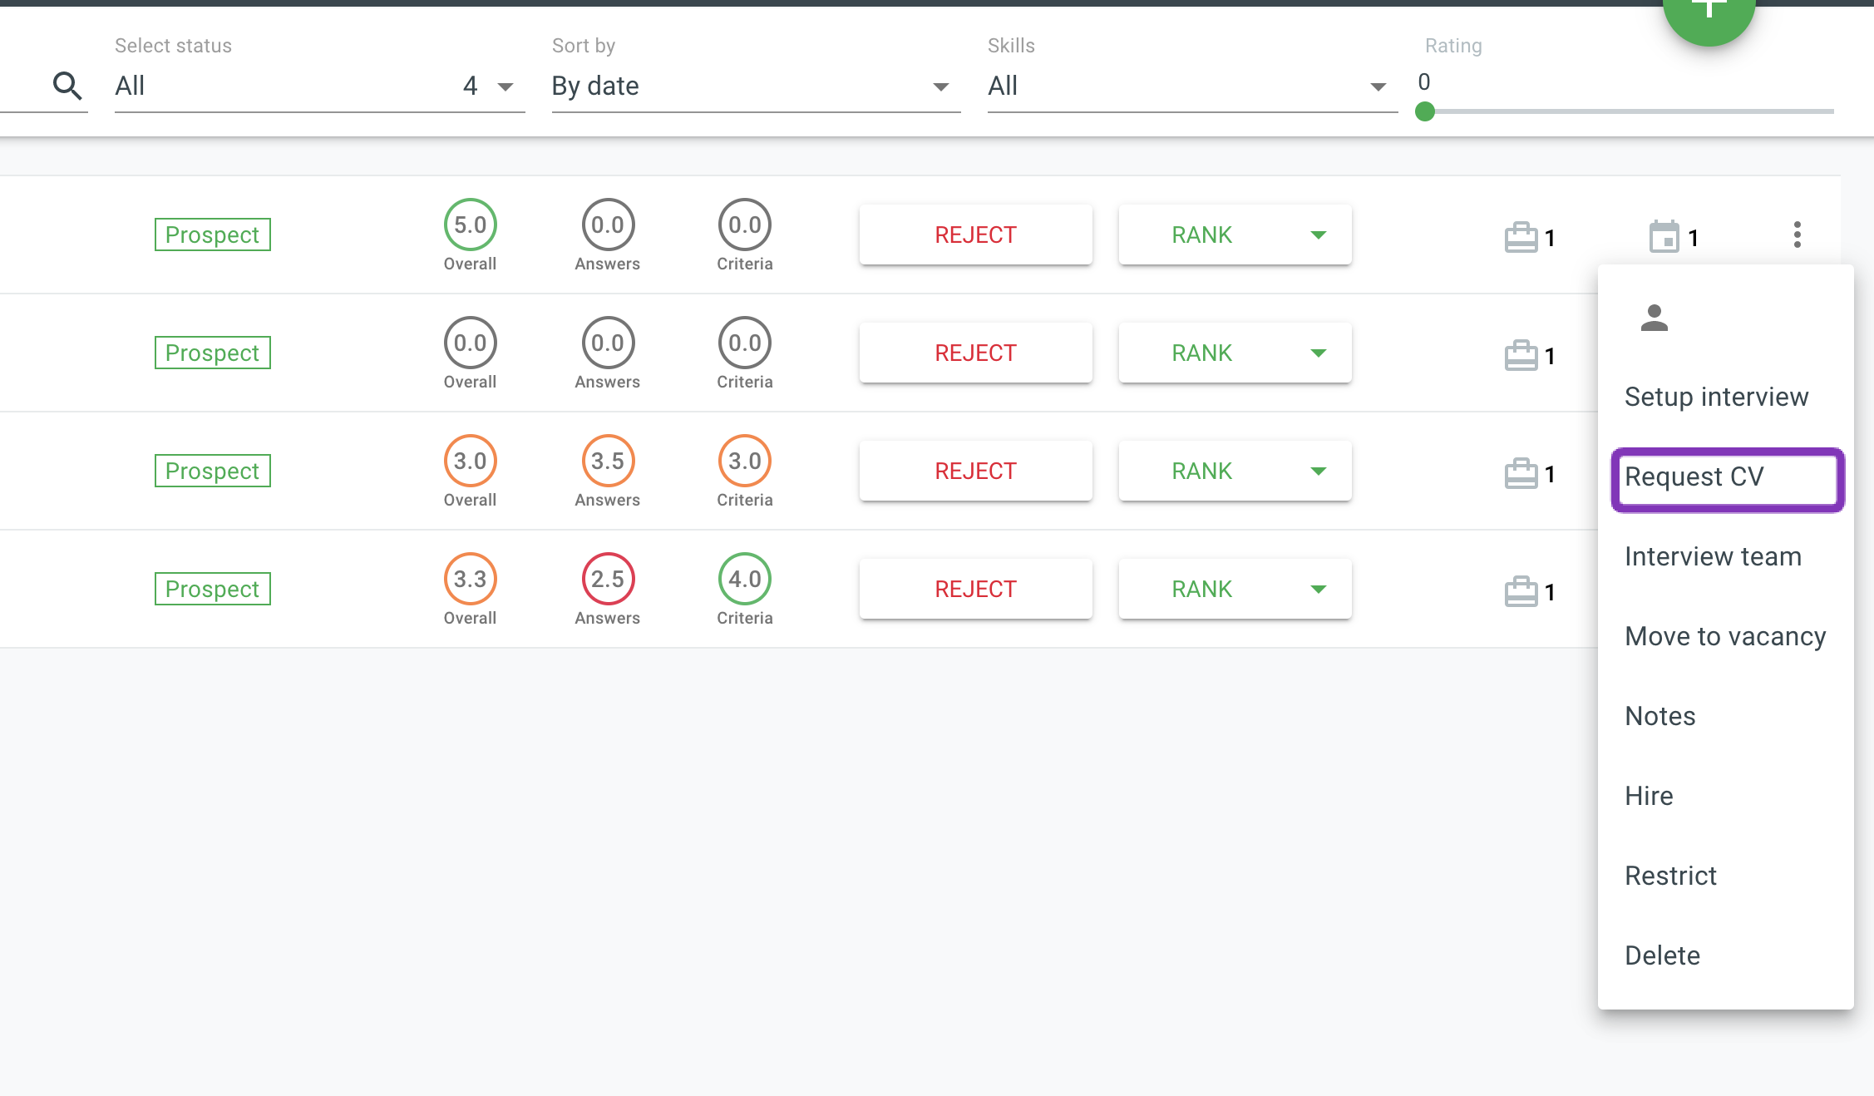Screen dimensions: 1874x1096
Task: Click the briefcase icon in the third row
Action: click(x=1521, y=473)
